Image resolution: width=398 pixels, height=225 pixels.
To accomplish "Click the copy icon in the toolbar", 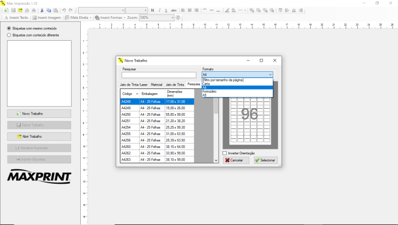I will click(x=49, y=10).
